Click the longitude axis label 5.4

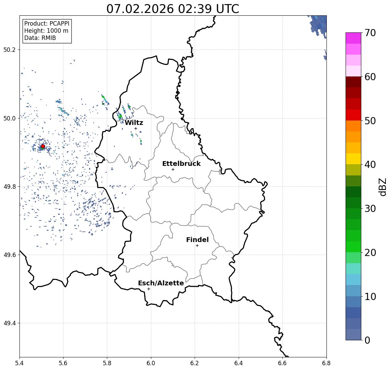(19, 363)
